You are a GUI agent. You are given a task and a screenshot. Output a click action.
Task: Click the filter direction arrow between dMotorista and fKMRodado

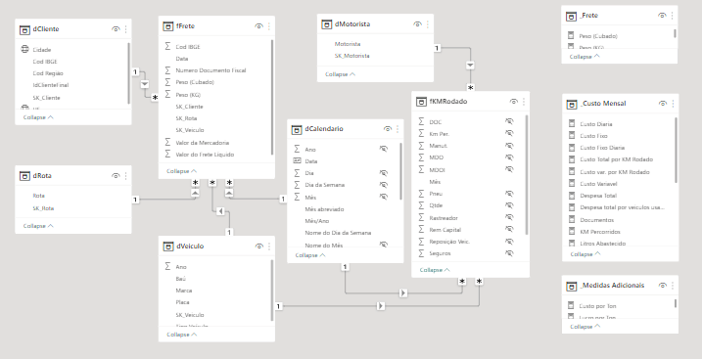pyautogui.click(x=470, y=66)
